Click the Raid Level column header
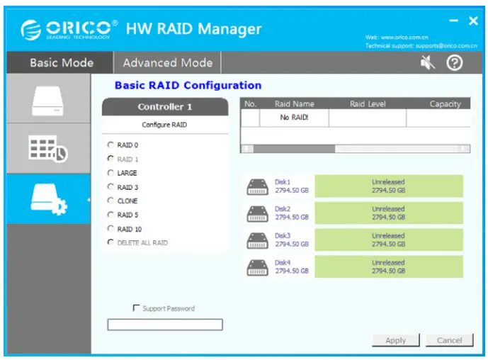This screenshot has height=360, width=488. (368, 104)
